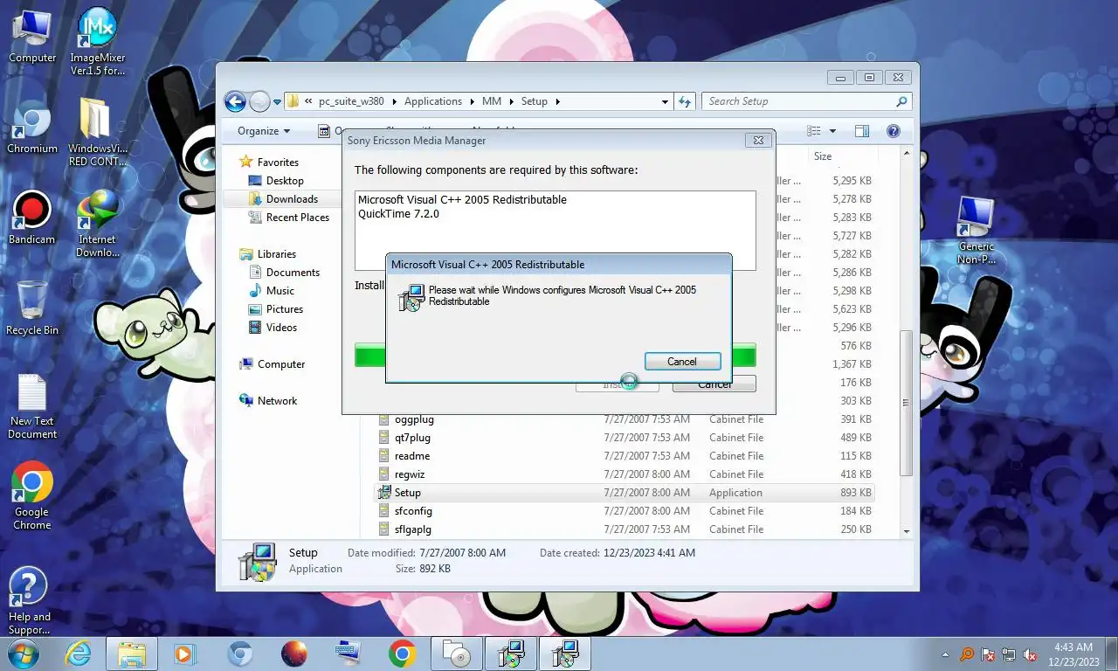Open the Documents library
This screenshot has width=1118, height=671.
[x=293, y=273]
